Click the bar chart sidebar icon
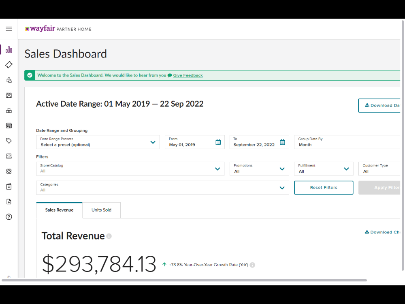 (x=9, y=49)
